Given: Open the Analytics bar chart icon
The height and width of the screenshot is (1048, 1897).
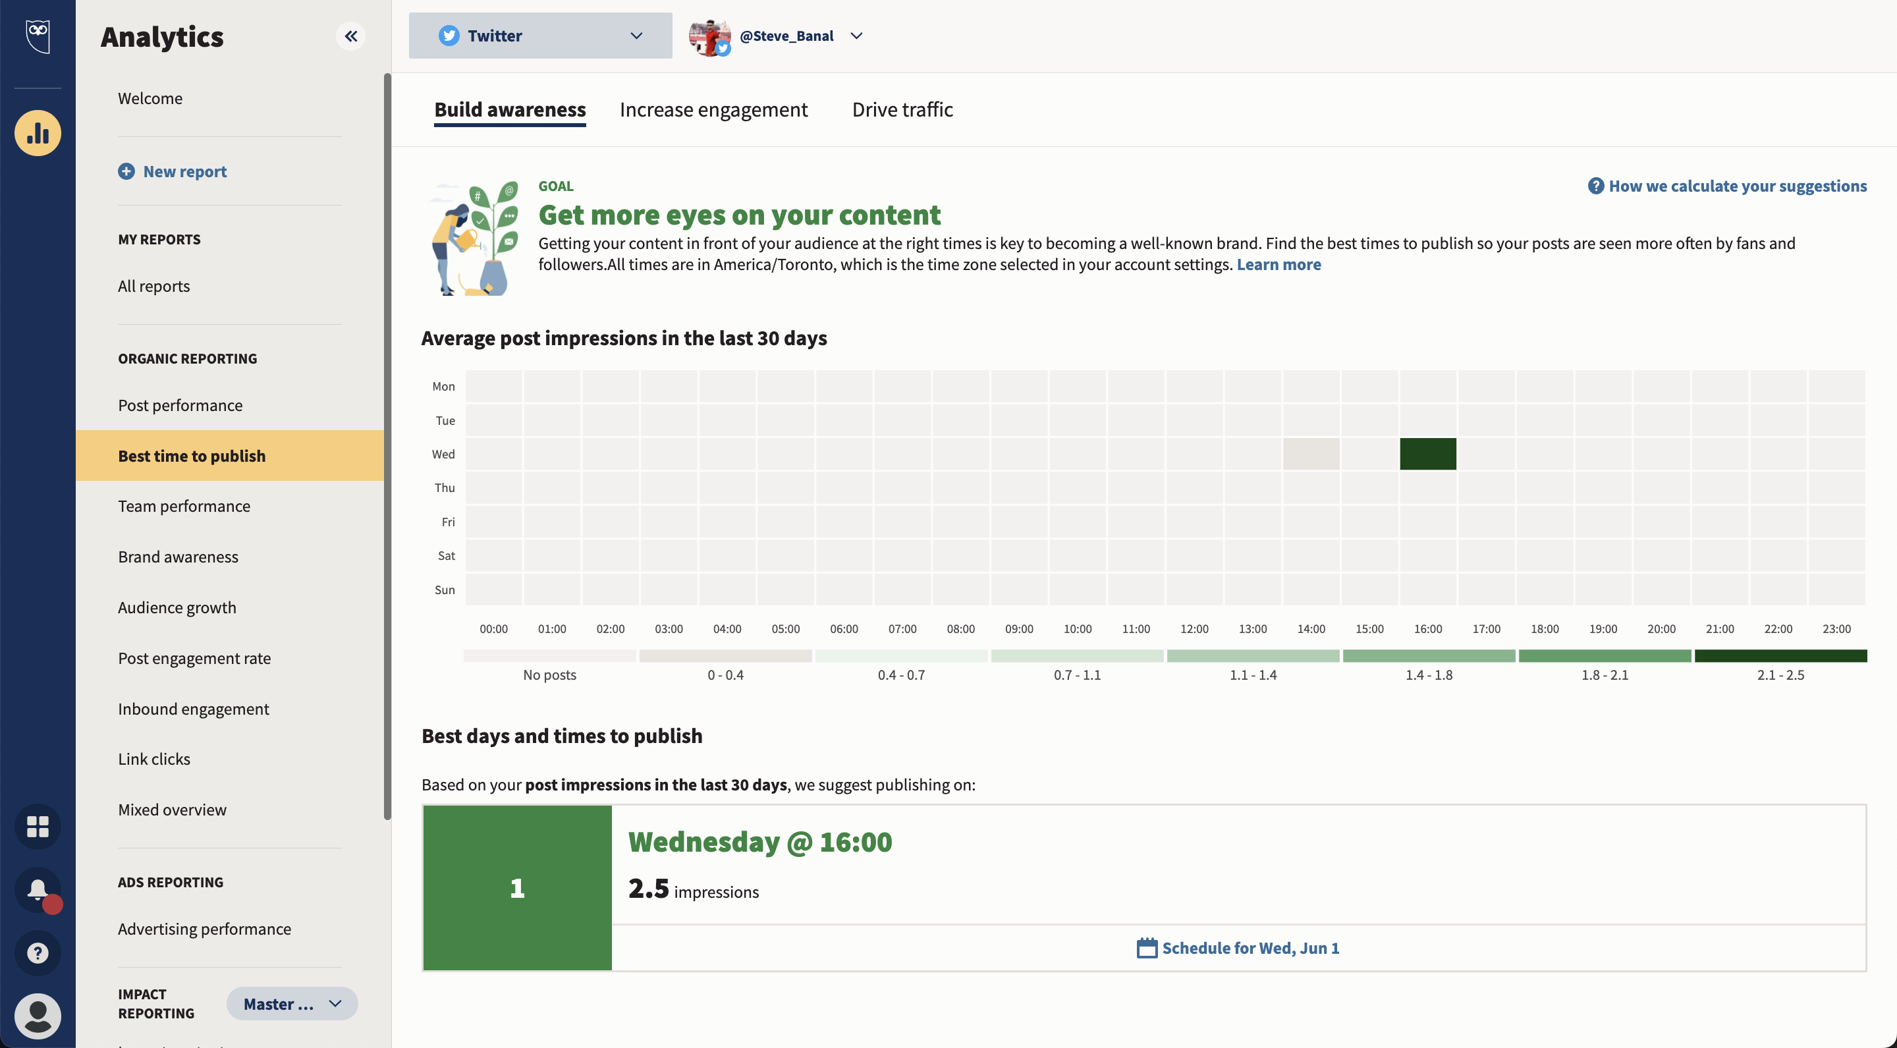Looking at the screenshot, I should pos(38,133).
